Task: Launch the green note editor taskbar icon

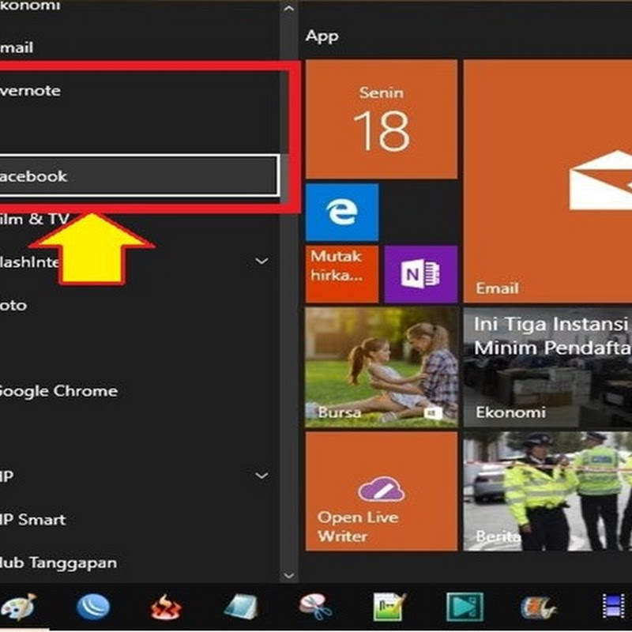Action: pyautogui.click(x=389, y=607)
